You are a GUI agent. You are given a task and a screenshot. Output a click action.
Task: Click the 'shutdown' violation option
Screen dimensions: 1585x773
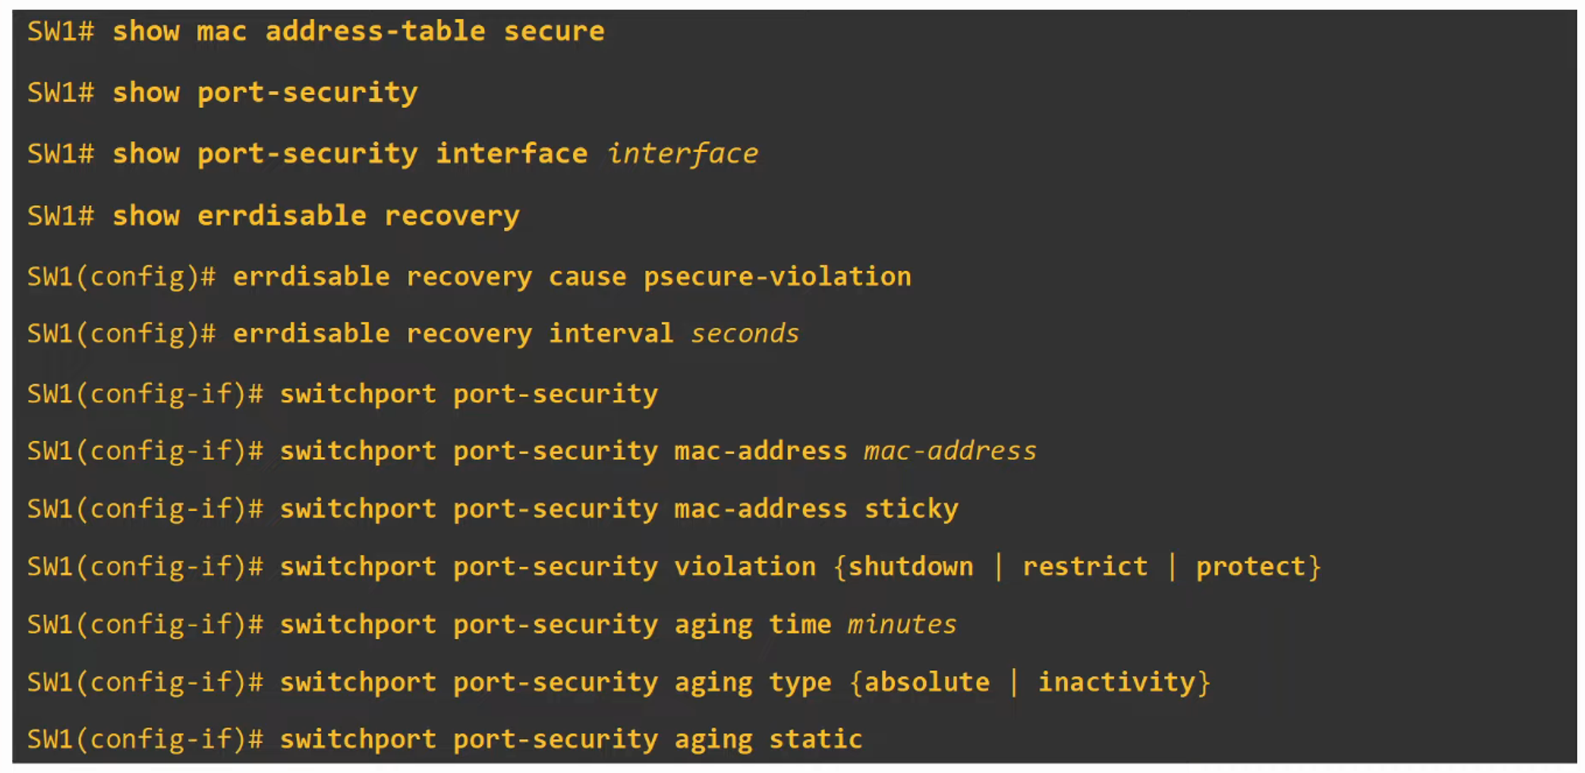(911, 566)
